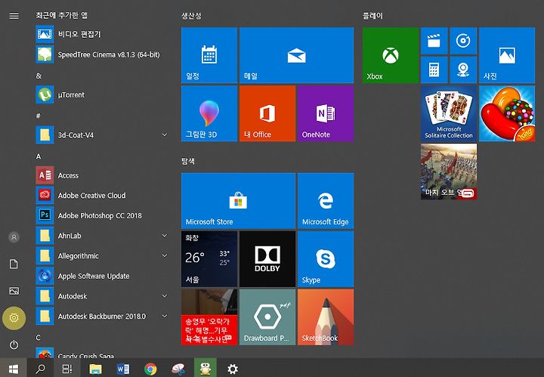Launch Paint 3D (그림판 3D) tile
The image size is (544, 377).
tap(209, 113)
